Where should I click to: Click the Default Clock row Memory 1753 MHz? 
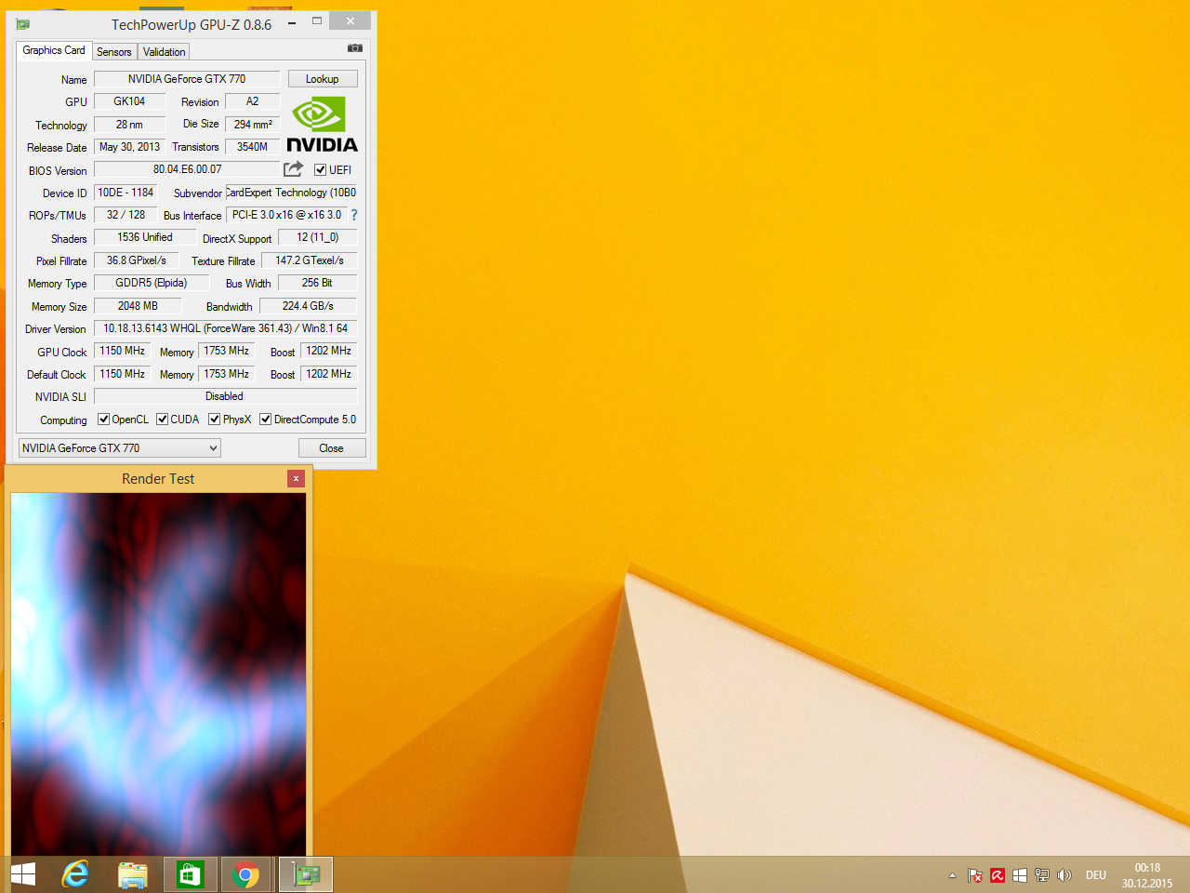click(x=226, y=374)
